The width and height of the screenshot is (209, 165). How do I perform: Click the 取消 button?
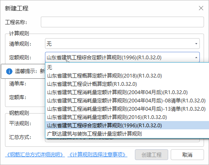(187, 155)
